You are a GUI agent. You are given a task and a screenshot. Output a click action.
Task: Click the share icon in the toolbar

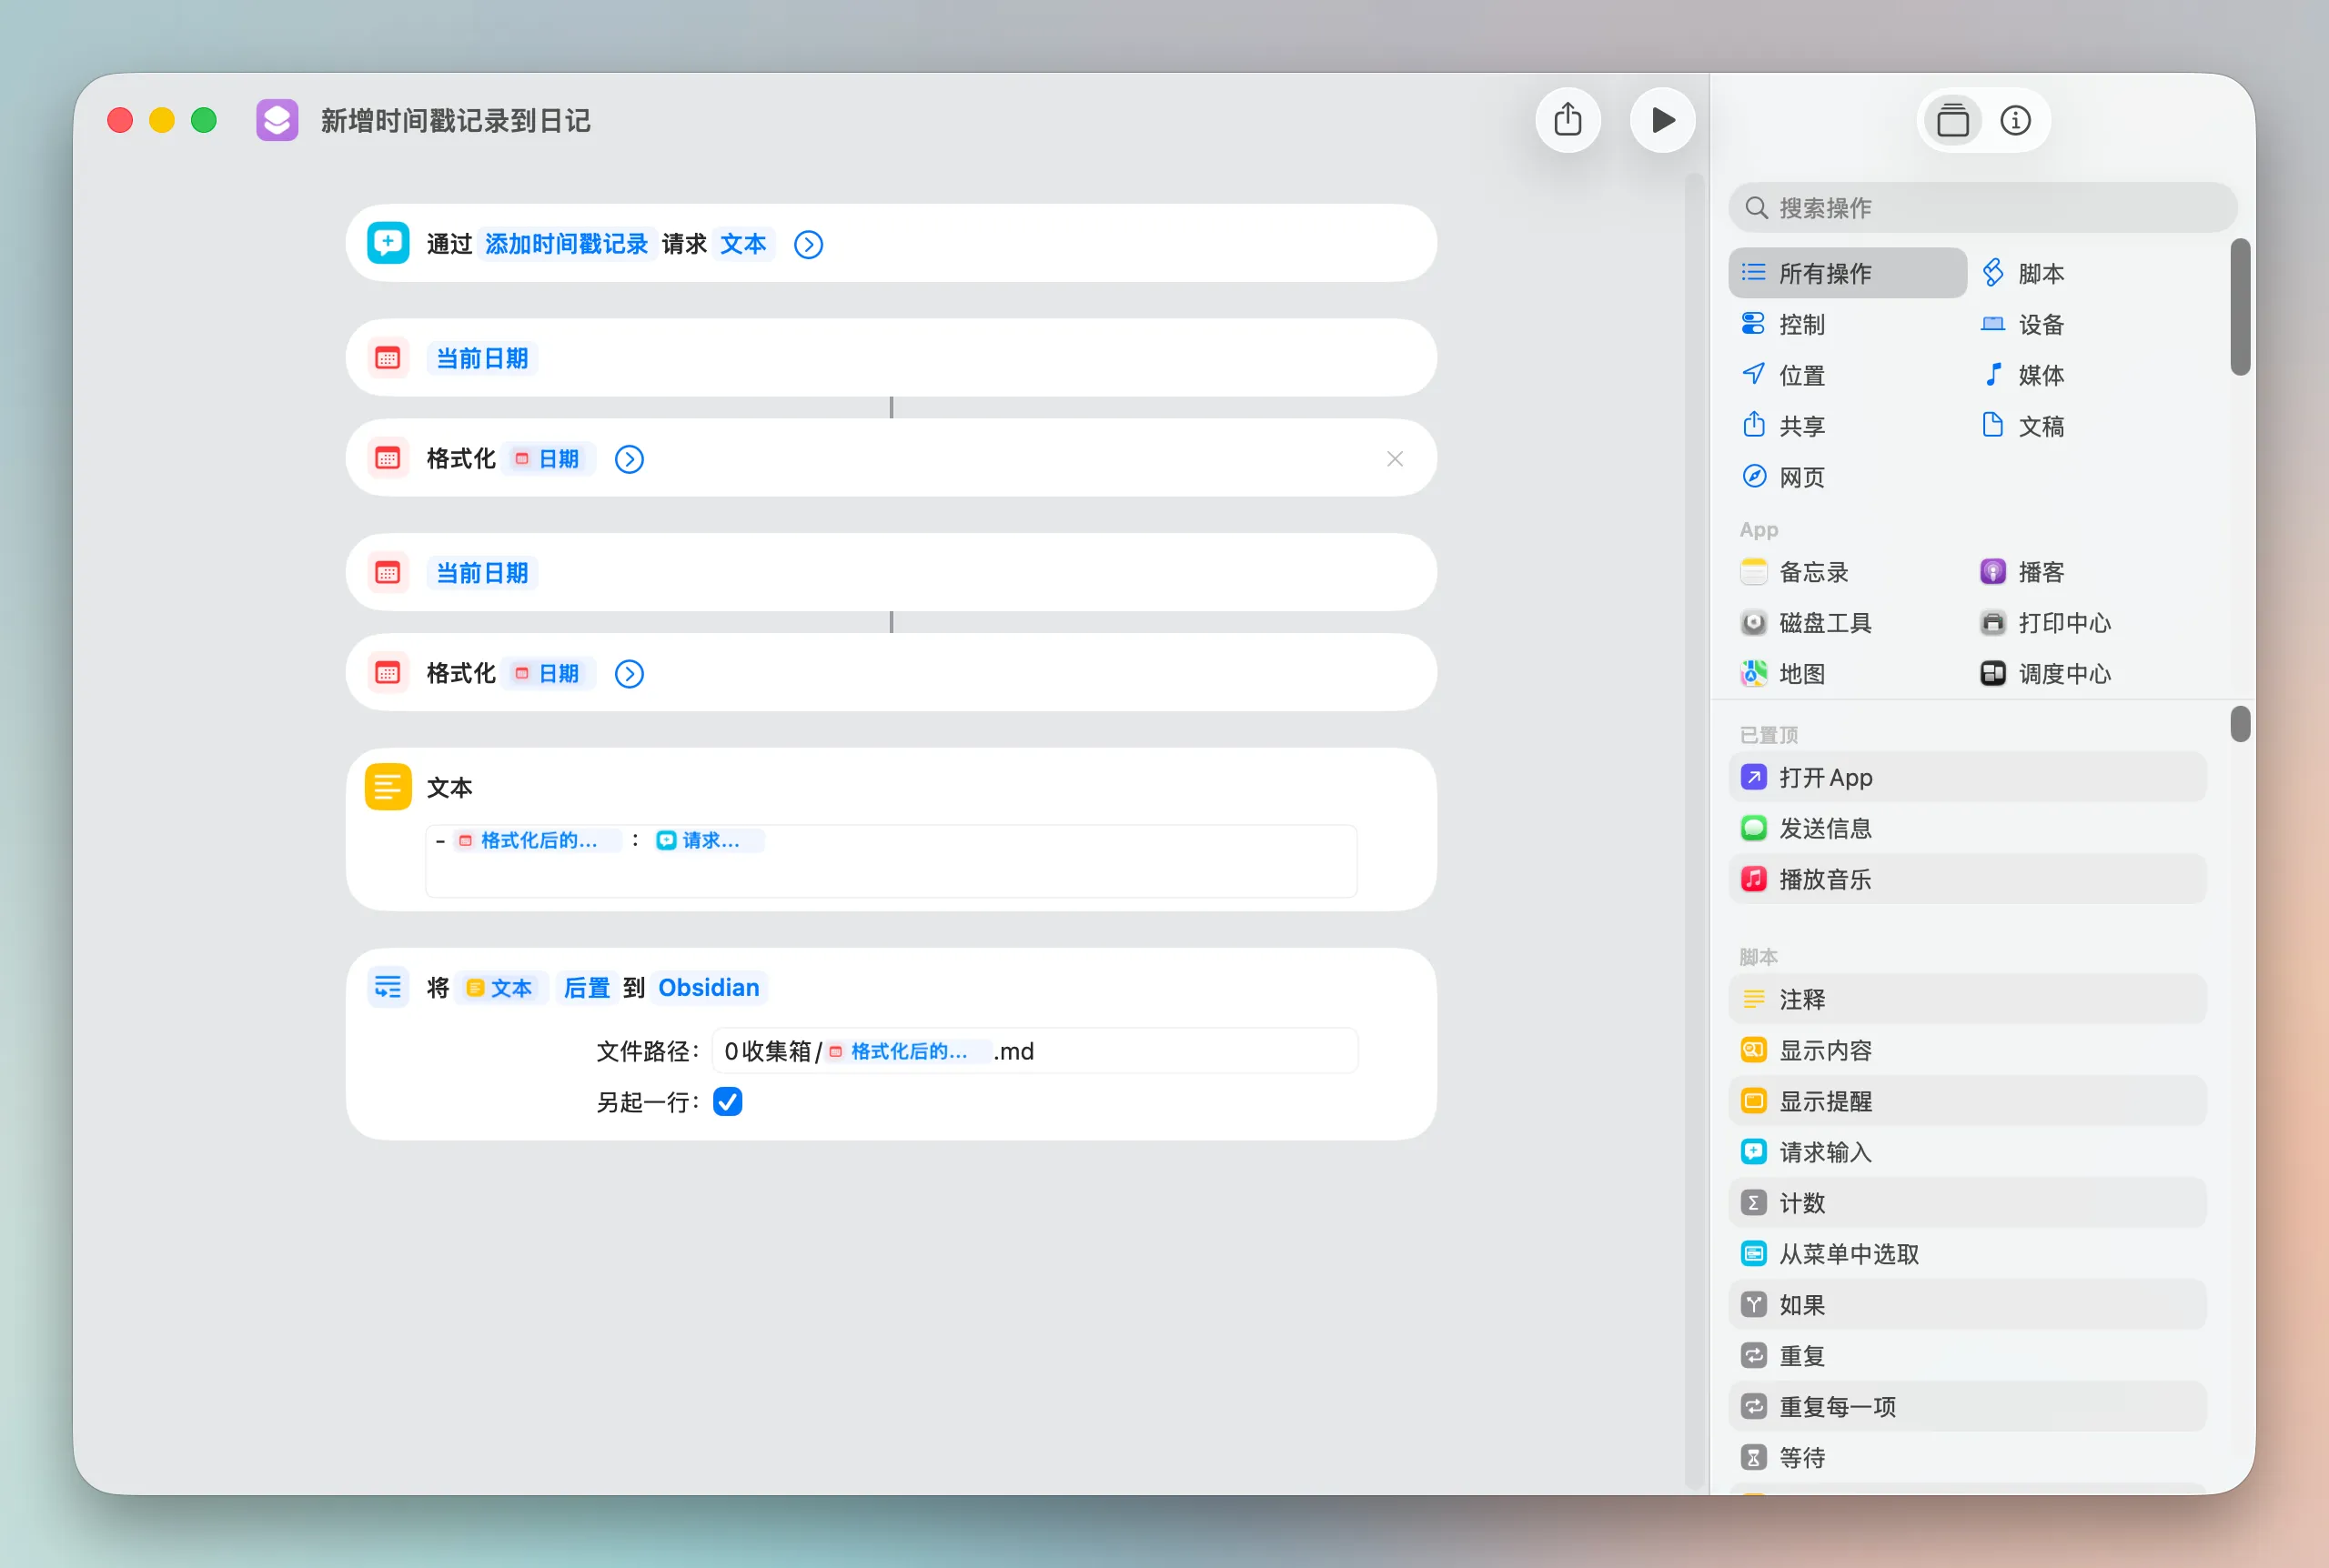1568,119
